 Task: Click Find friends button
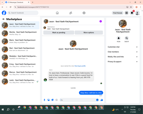coord(118,13)
